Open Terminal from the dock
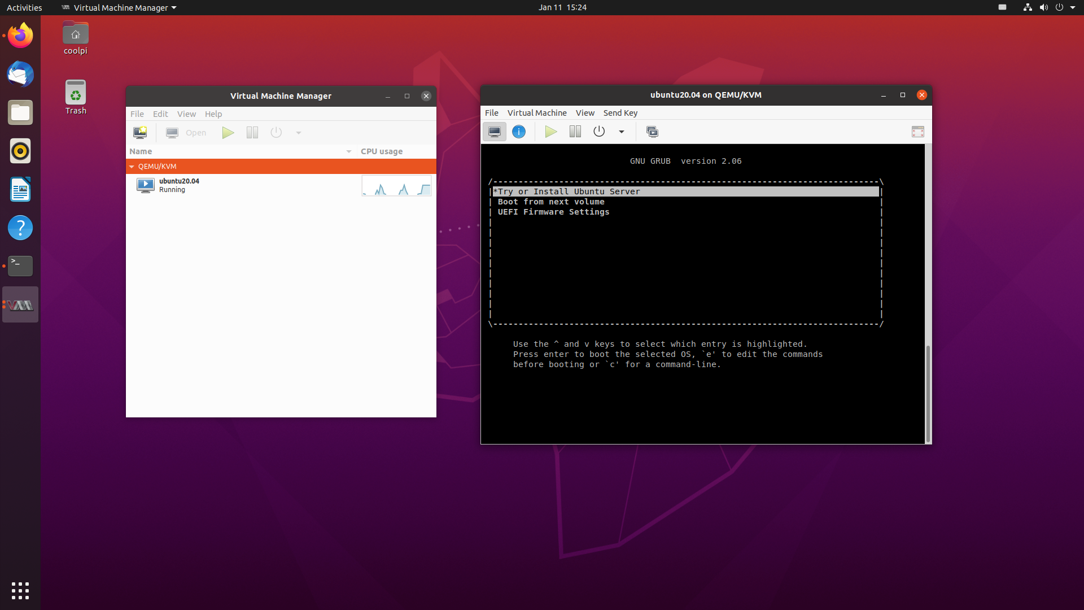This screenshot has height=610, width=1084. [x=20, y=266]
